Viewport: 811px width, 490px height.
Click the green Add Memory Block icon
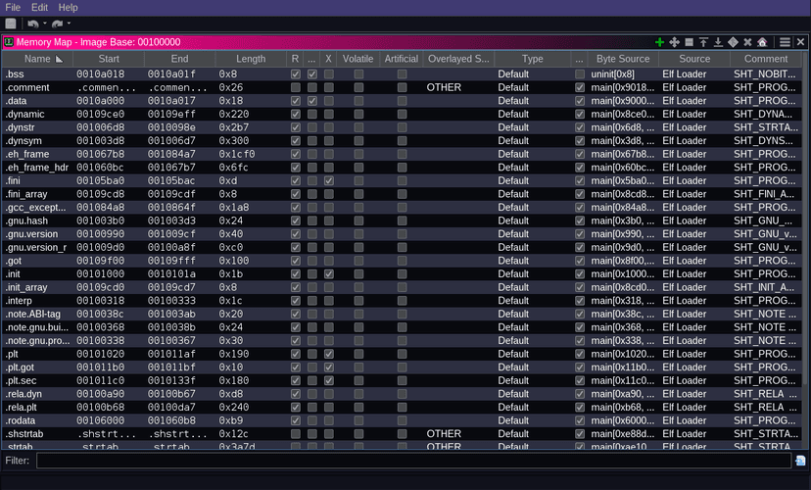pyautogui.click(x=659, y=42)
